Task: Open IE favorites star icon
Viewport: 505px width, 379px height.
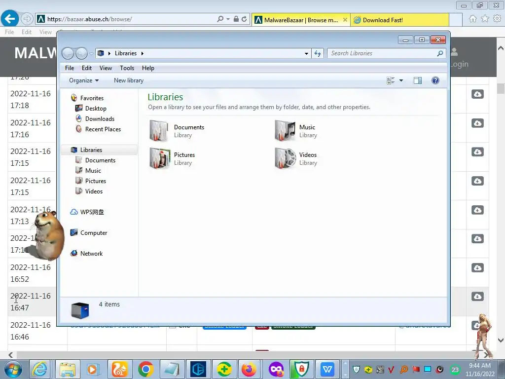Action: [485, 19]
